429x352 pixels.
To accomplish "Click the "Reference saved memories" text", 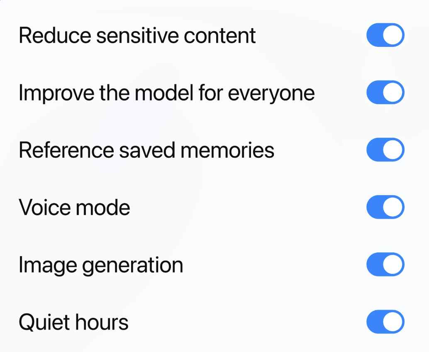I will pos(146,150).
